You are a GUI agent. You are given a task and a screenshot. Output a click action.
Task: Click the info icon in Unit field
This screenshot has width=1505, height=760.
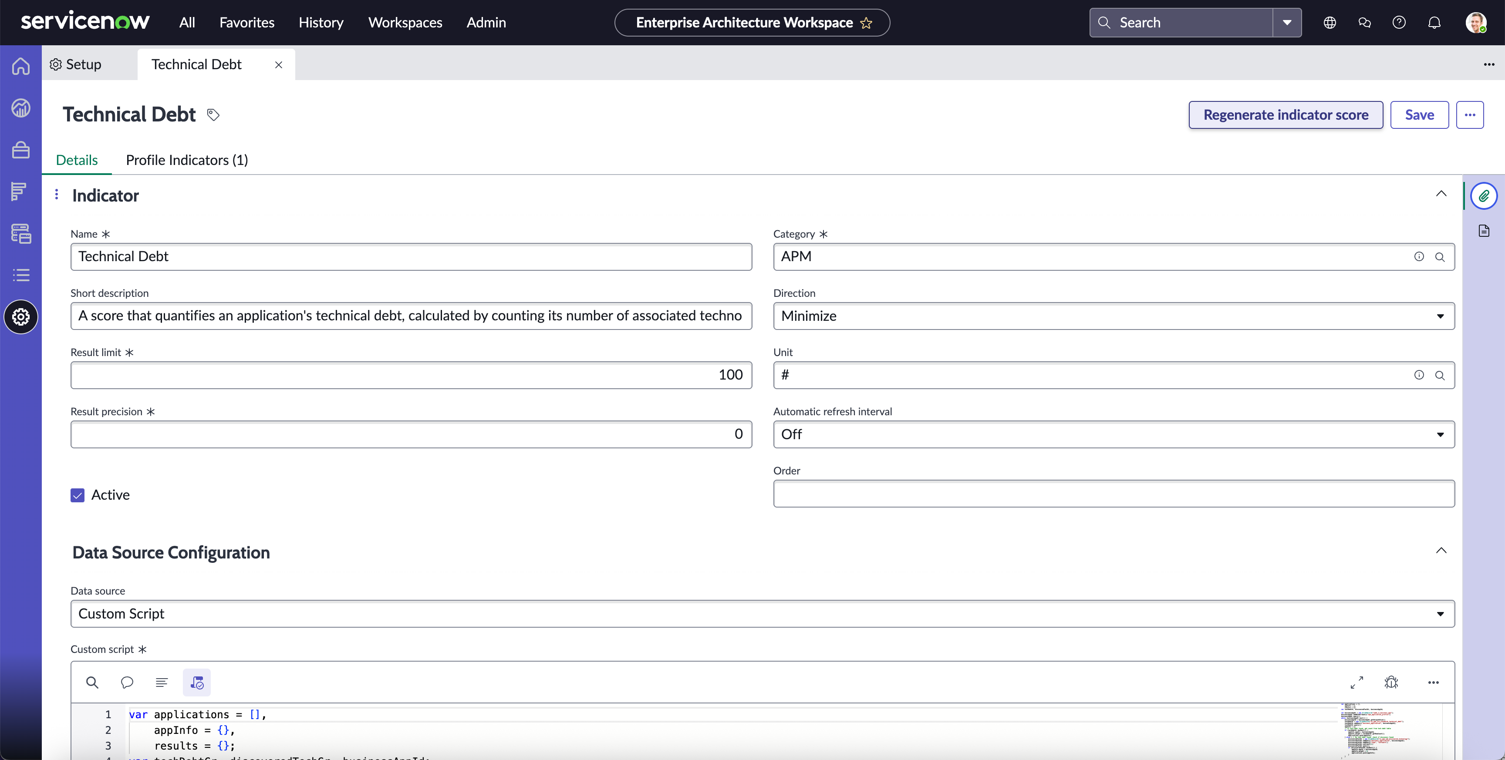click(x=1418, y=375)
